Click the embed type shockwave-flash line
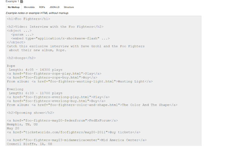The width and height of the screenshot is (226, 149). [x=60, y=39]
